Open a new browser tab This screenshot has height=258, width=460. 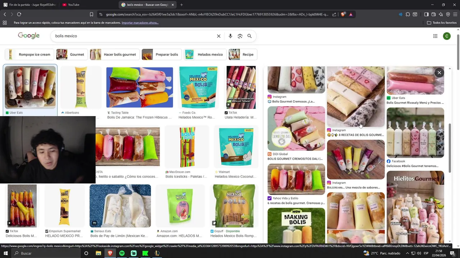(x=181, y=5)
